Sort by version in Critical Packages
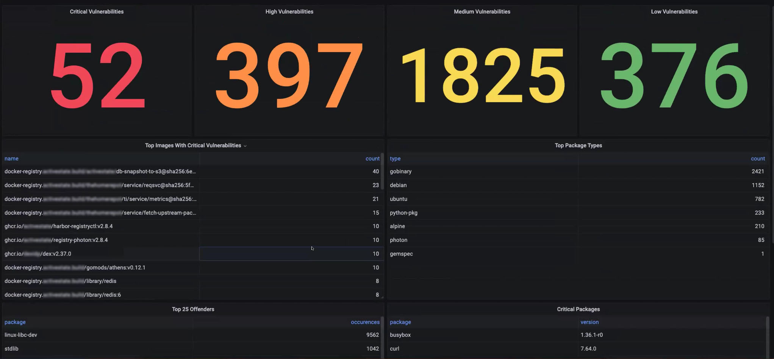774x359 pixels. [x=589, y=322]
